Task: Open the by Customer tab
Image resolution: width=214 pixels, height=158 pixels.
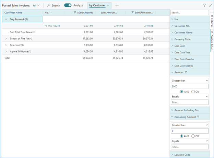Action: [x=99, y=5]
